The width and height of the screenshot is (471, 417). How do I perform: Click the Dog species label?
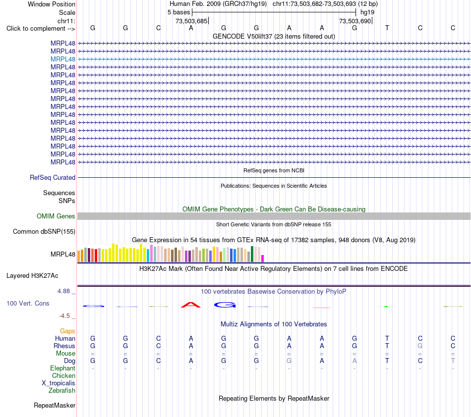(69, 361)
